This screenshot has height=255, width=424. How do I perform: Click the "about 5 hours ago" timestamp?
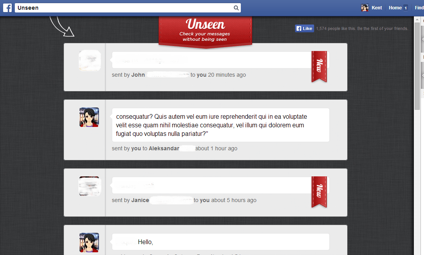click(234, 200)
